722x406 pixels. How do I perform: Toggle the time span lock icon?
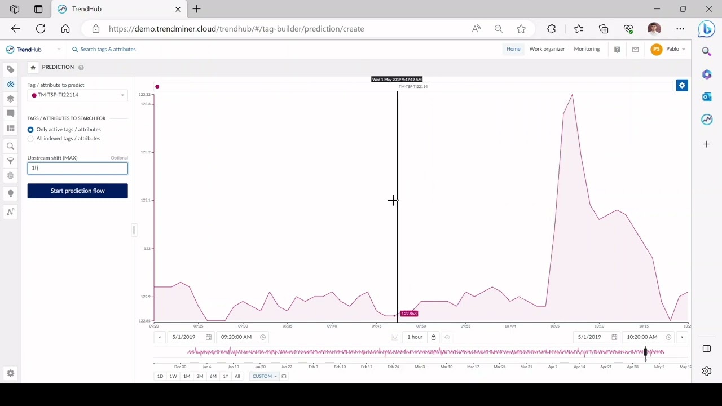pyautogui.click(x=433, y=337)
